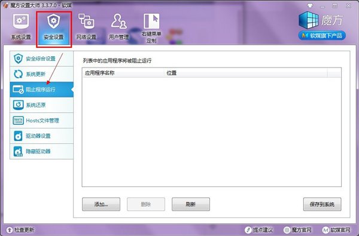Open the 用户管理 tab
The width and height of the screenshot is (359, 236).
pos(118,27)
